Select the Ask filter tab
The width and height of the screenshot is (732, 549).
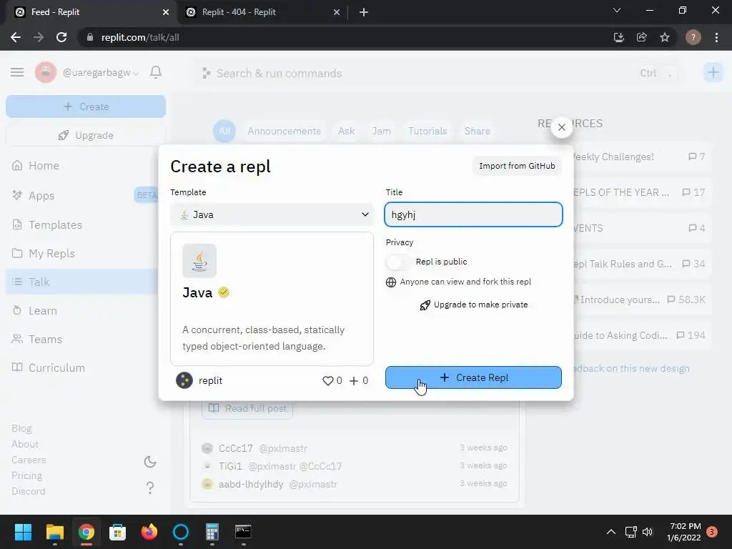coord(347,132)
